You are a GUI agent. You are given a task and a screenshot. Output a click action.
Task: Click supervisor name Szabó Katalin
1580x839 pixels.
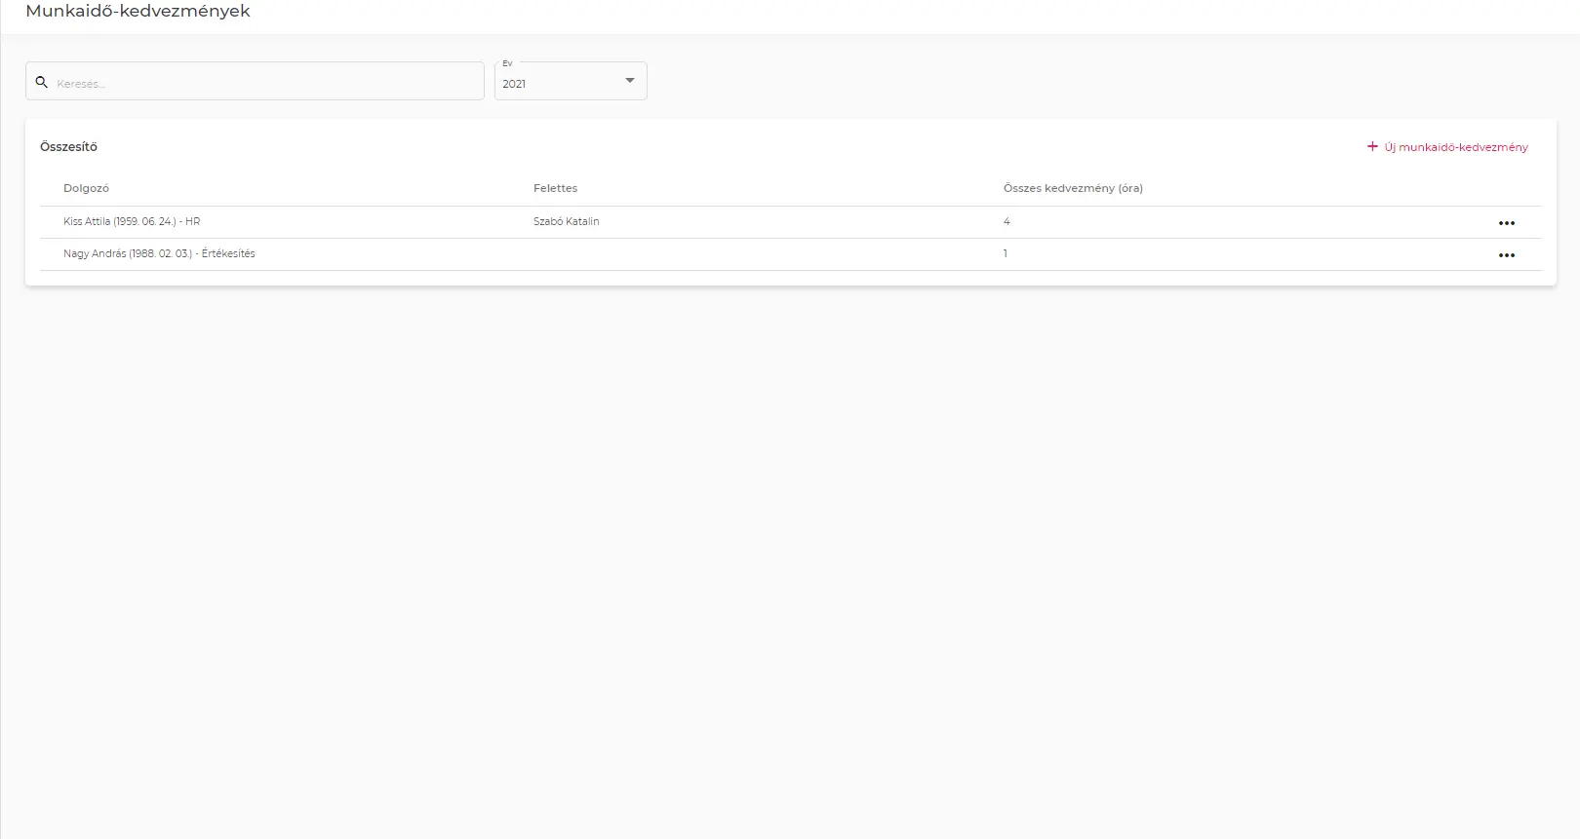566,222
